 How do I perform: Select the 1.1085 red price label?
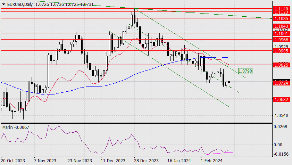point(281,18)
